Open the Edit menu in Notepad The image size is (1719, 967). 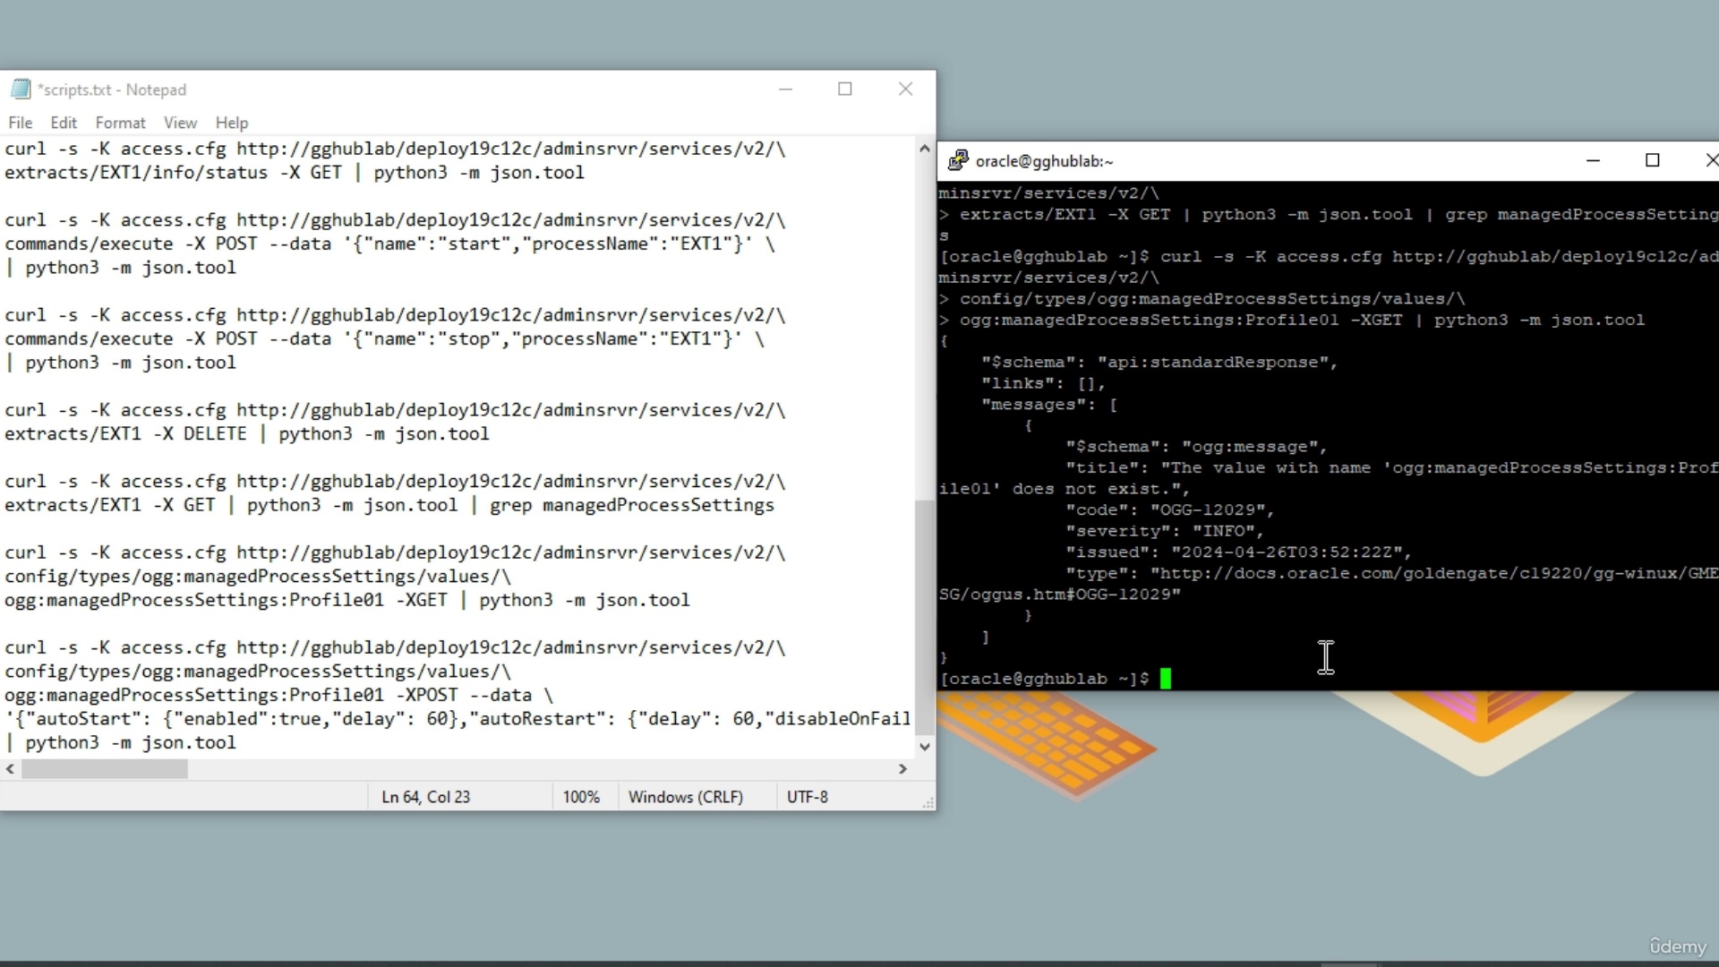(x=63, y=123)
